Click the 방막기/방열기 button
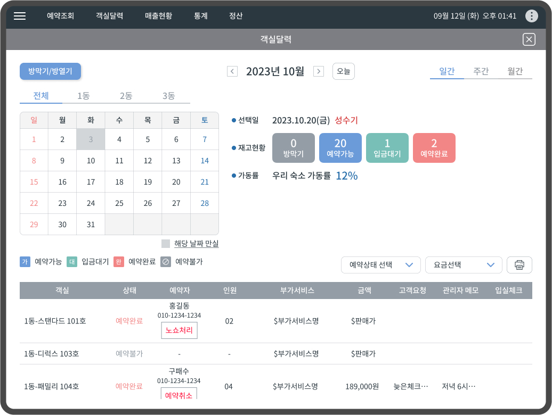 tap(50, 71)
